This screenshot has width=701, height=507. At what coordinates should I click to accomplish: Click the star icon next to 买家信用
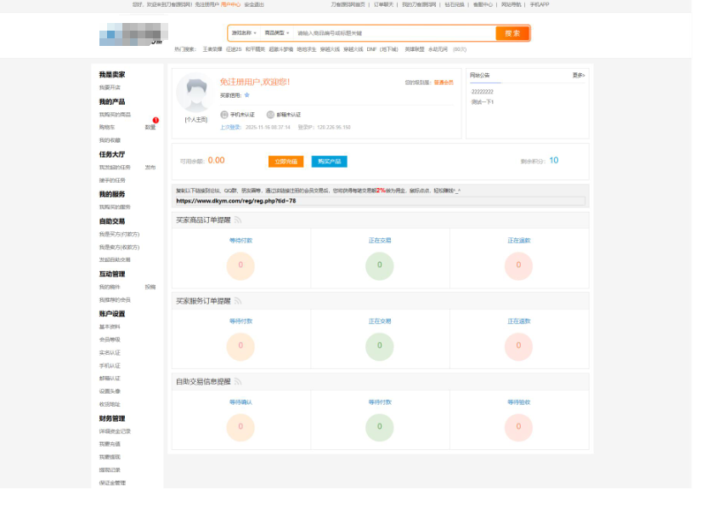pyautogui.click(x=247, y=95)
